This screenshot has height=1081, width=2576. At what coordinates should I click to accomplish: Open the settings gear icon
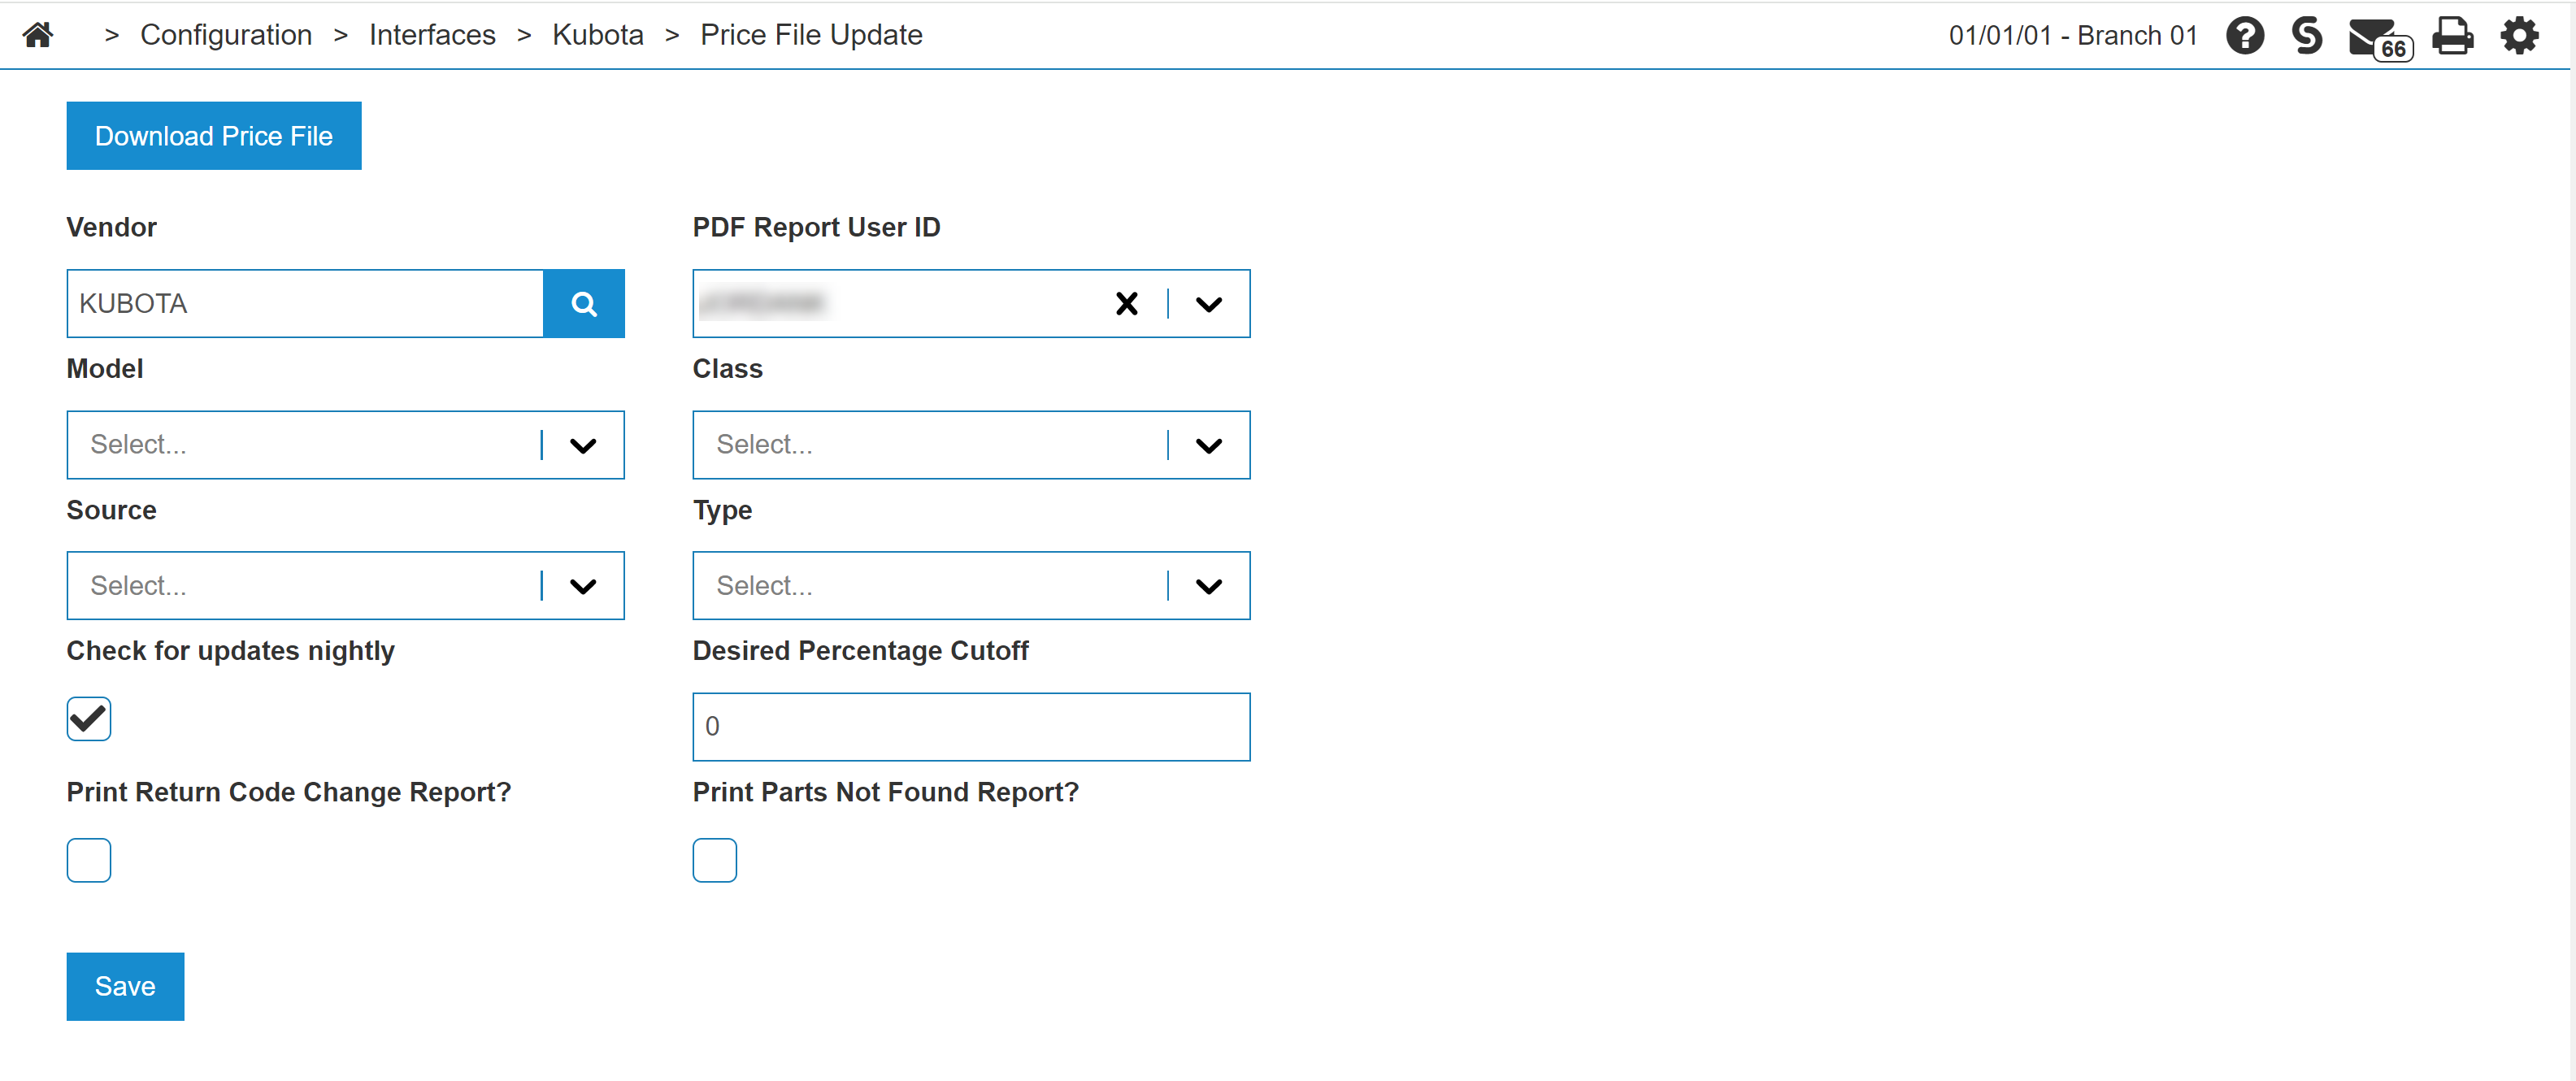click(x=2519, y=36)
